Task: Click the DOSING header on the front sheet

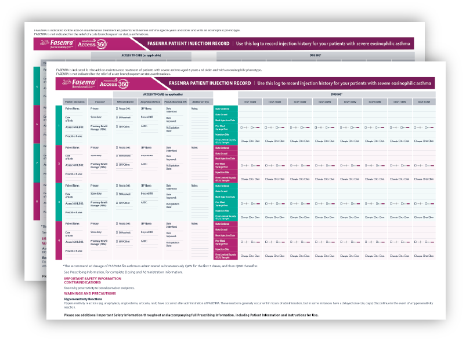Action: (x=337, y=94)
